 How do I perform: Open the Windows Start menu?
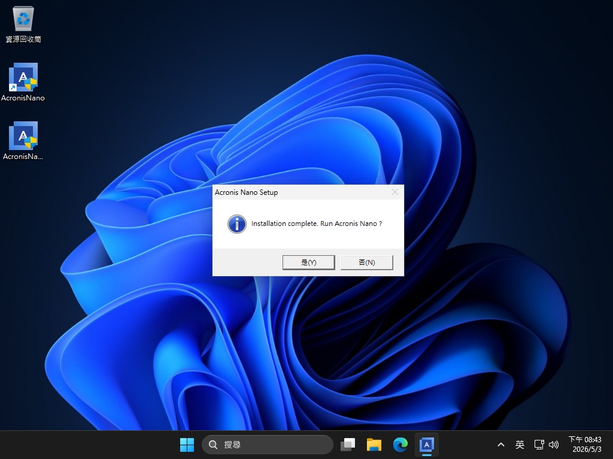[x=187, y=445]
